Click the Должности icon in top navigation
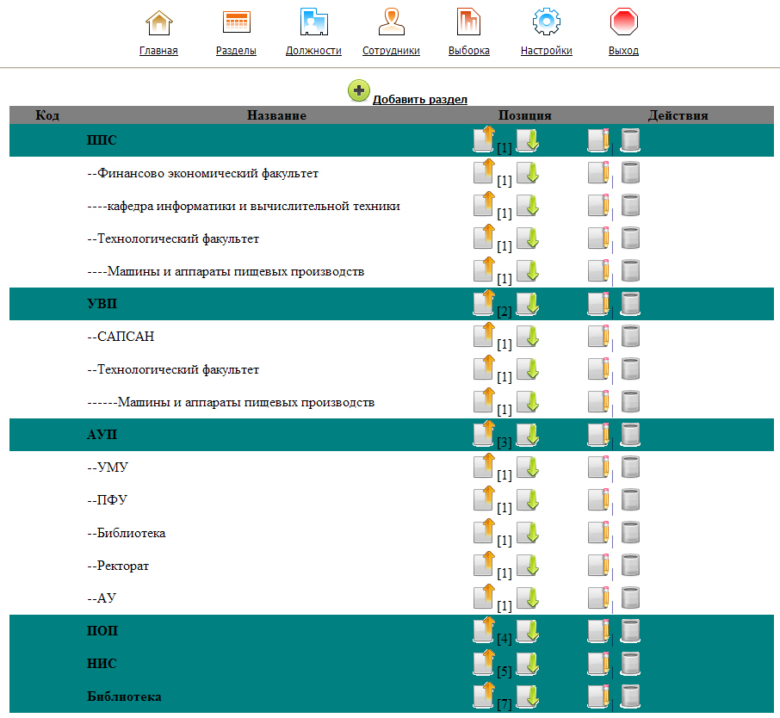This screenshot has width=780, height=718. 313,22
